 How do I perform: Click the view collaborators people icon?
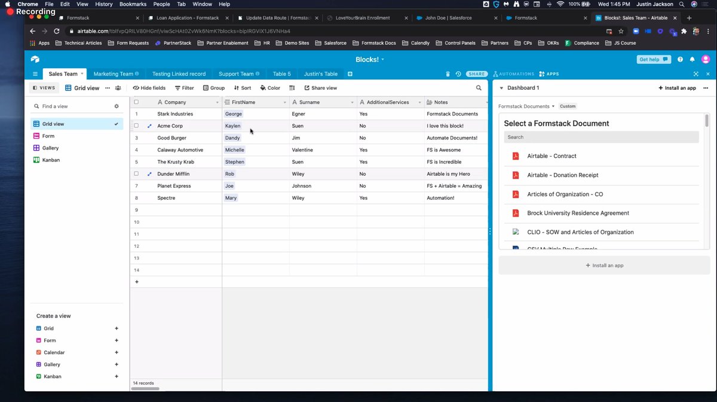(118, 88)
